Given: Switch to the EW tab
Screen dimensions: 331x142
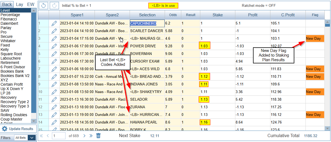Looking at the screenshot, I should (x=31, y=4).
